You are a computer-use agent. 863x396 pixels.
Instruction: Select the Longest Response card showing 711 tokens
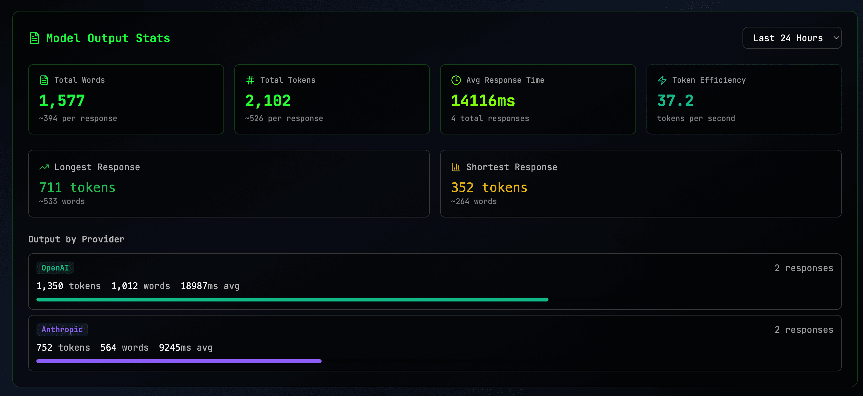(229, 183)
